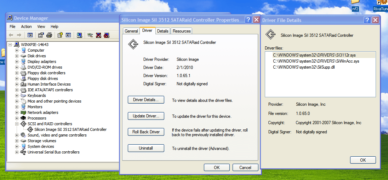
Task: Expand the Computer node
Action: 17,51
